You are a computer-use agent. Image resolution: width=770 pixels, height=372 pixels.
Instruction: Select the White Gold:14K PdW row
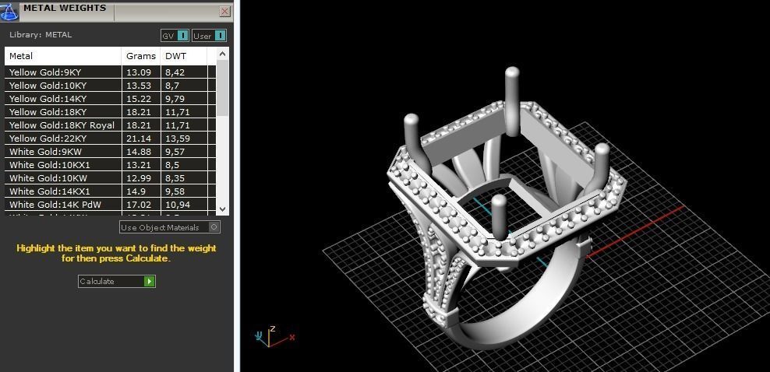(x=110, y=205)
